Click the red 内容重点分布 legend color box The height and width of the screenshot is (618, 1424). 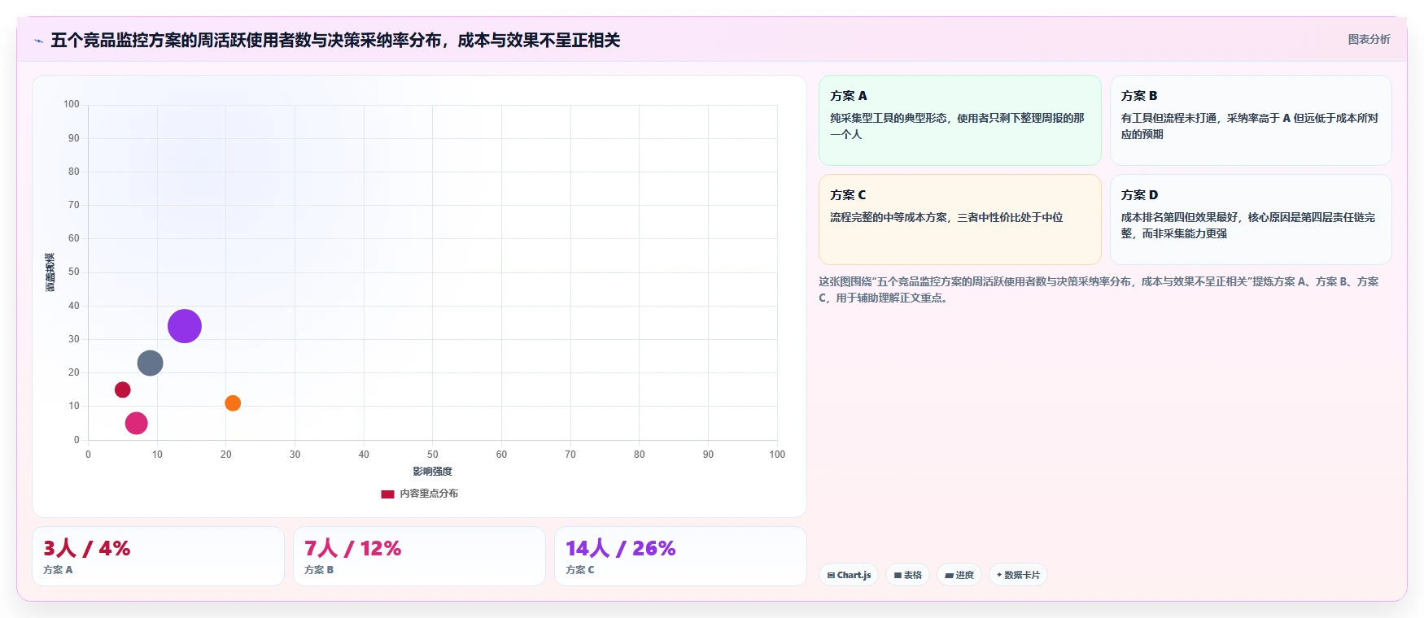click(387, 494)
